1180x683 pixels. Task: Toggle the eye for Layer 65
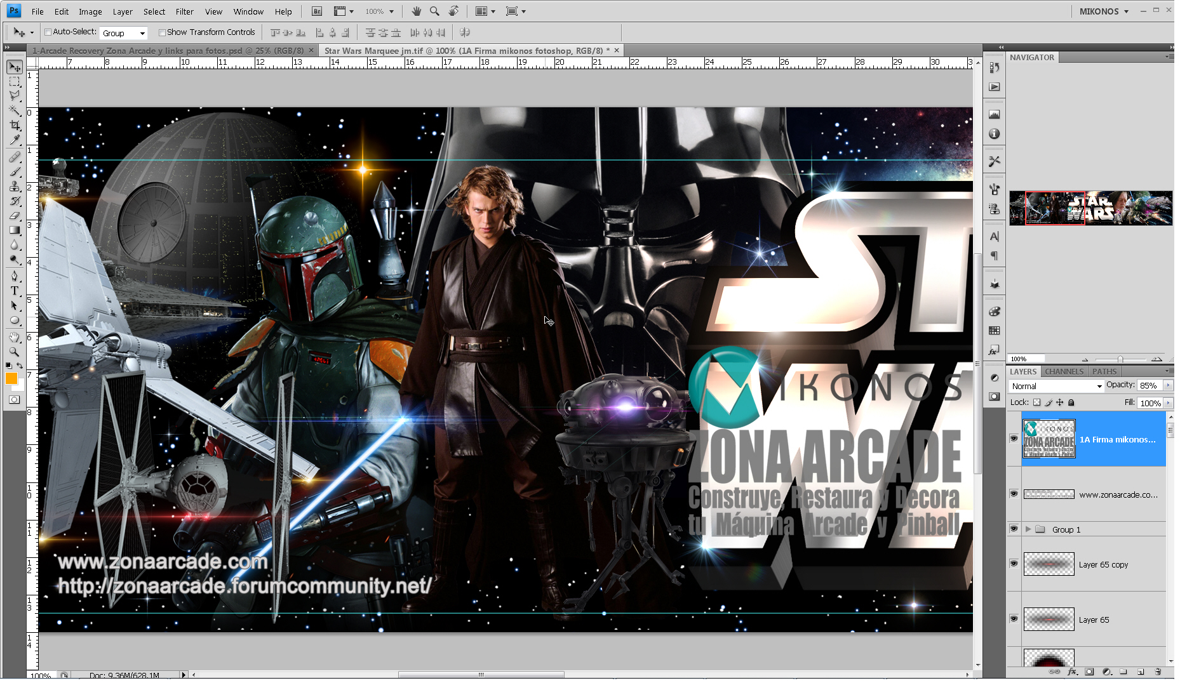[1014, 619]
